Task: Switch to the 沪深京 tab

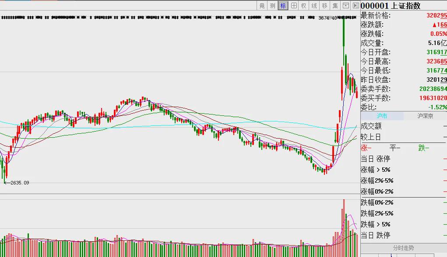Action: coord(425,116)
